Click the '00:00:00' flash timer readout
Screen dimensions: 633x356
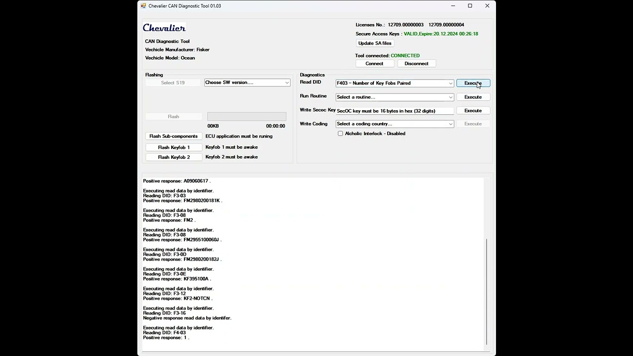pos(275,126)
